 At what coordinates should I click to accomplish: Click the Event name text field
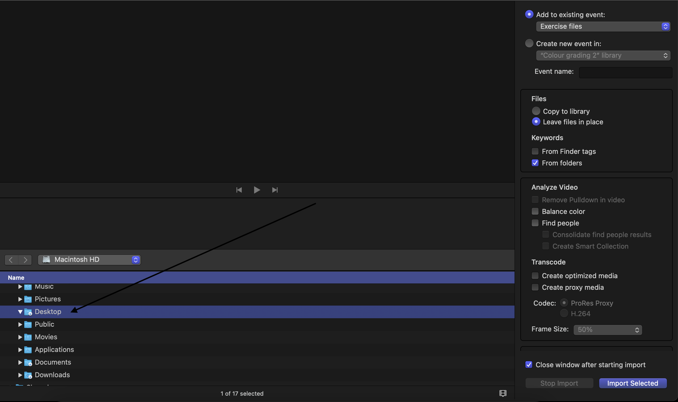625,73
